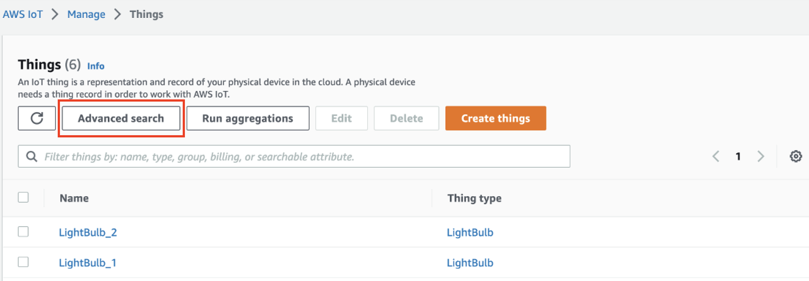Check the LightBulb_2 row checkbox
Viewport: 809px width, 281px height.
(23, 232)
